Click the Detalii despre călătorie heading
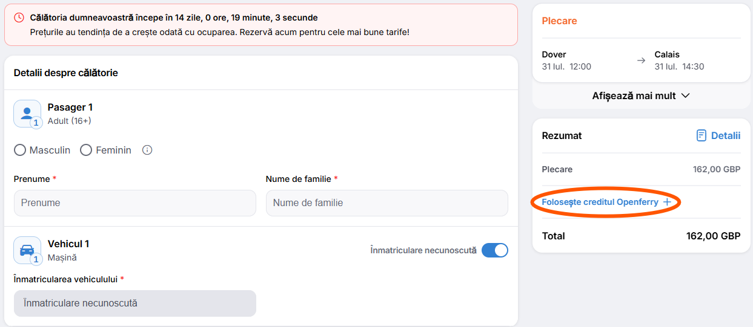Image resolution: width=753 pixels, height=327 pixels. click(66, 73)
